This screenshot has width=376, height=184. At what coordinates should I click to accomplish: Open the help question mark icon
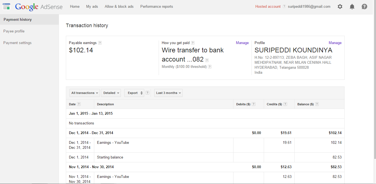pos(364,6)
